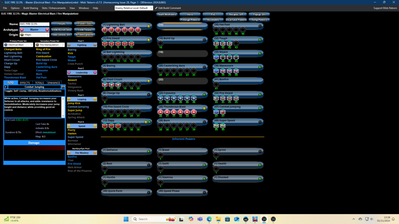Click Combat Jumping's red enhancement icon
This screenshot has height=224, width=399.
coord(223,112)
